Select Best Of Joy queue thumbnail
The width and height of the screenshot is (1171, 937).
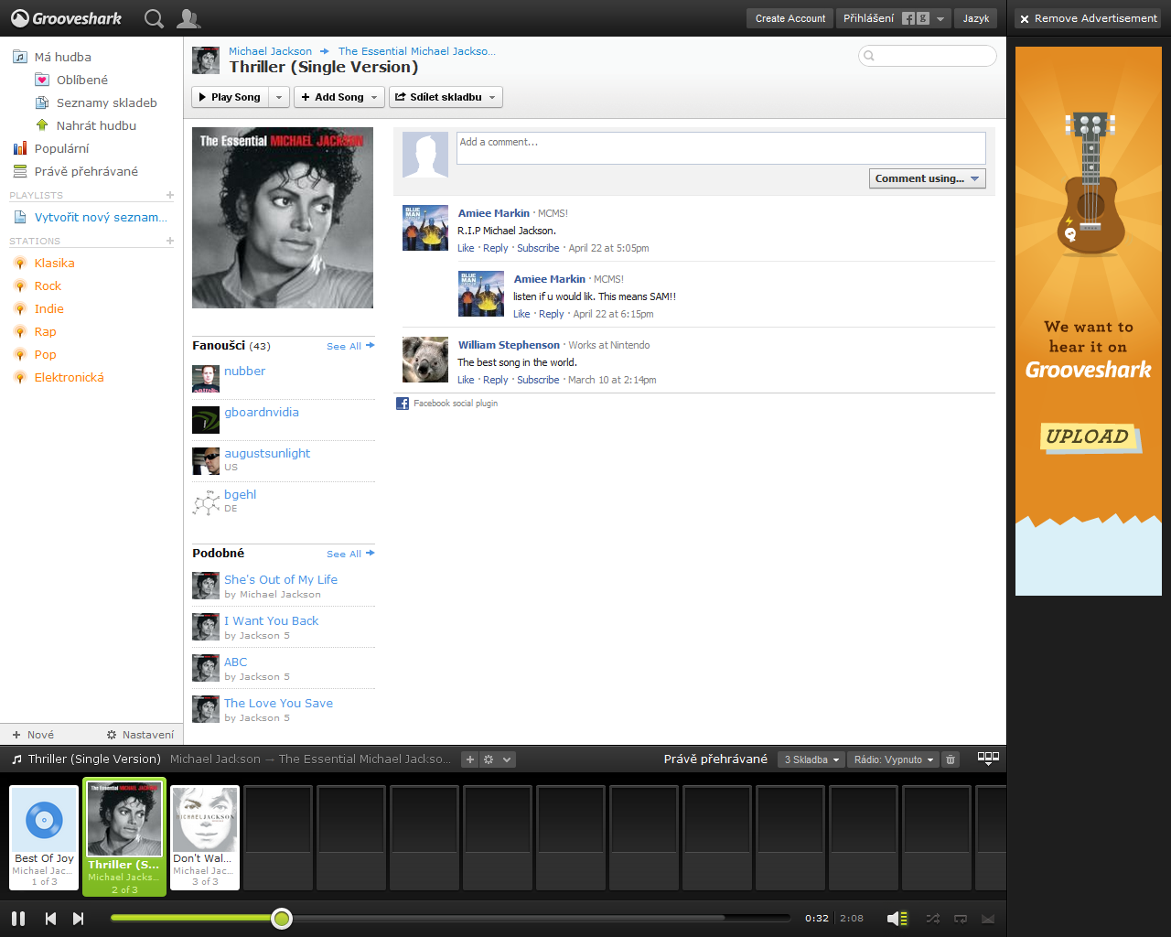tap(44, 837)
